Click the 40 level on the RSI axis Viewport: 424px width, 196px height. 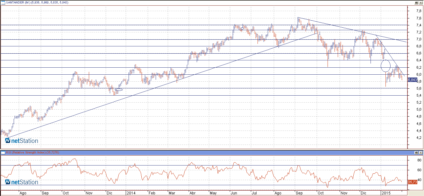coord(419,180)
